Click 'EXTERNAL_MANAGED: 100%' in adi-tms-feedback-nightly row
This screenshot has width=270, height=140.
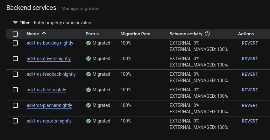click(199, 80)
